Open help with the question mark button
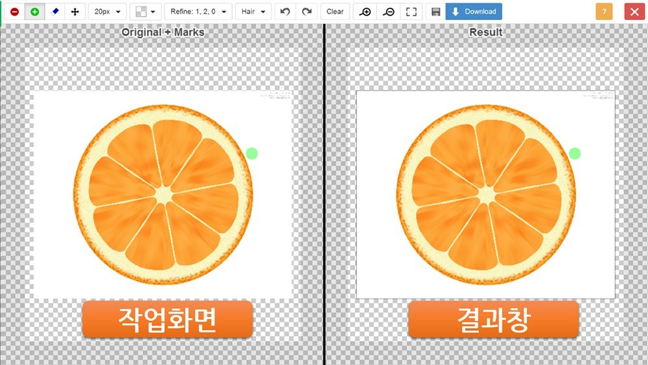 pos(604,12)
